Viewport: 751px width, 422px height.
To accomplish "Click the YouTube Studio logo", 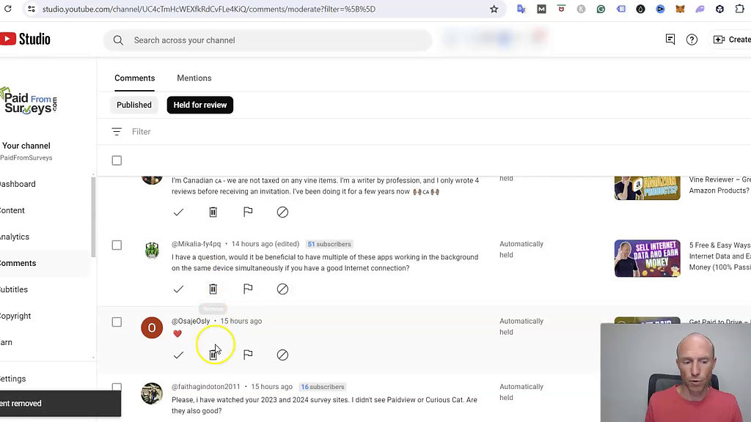I will tap(26, 39).
